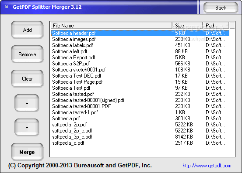Click the 2917 KB size cell
Image resolution: width=242 pixels, height=173 pixels.
tap(184, 143)
